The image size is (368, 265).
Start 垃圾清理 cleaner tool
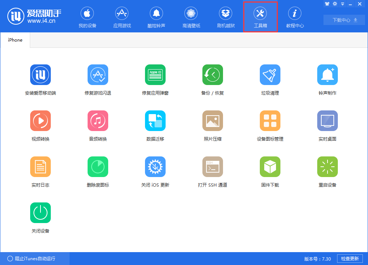coord(270,75)
